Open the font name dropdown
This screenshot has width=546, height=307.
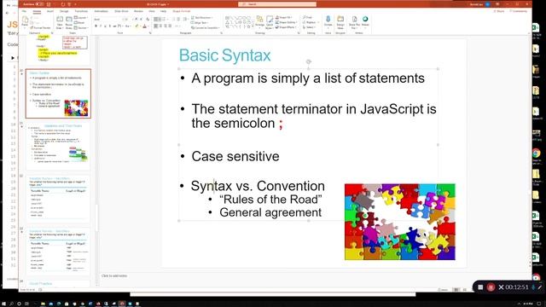coord(108,19)
